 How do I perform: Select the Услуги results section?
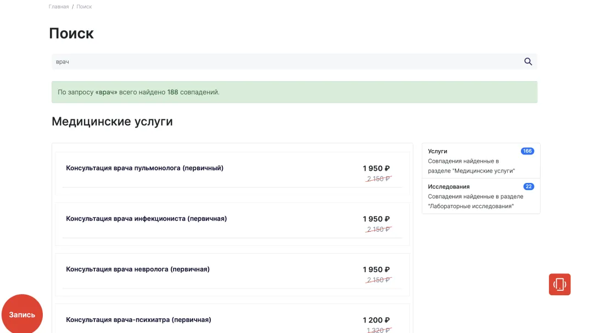[x=481, y=160]
